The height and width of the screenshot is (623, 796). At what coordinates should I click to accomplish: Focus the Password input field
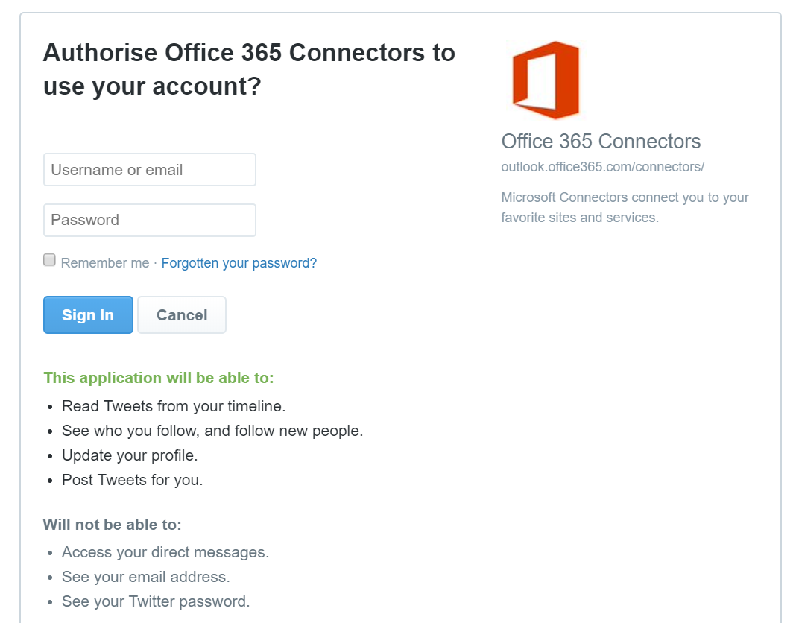[x=150, y=220]
